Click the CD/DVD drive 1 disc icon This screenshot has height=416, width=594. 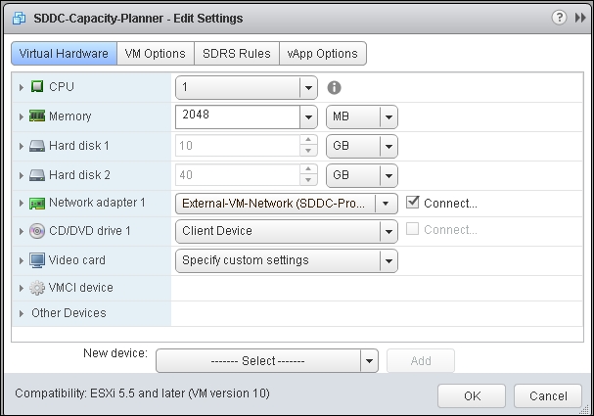click(37, 231)
